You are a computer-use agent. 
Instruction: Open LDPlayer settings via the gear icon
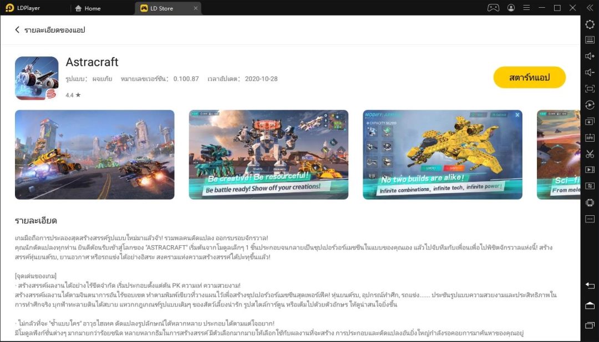[x=590, y=25]
